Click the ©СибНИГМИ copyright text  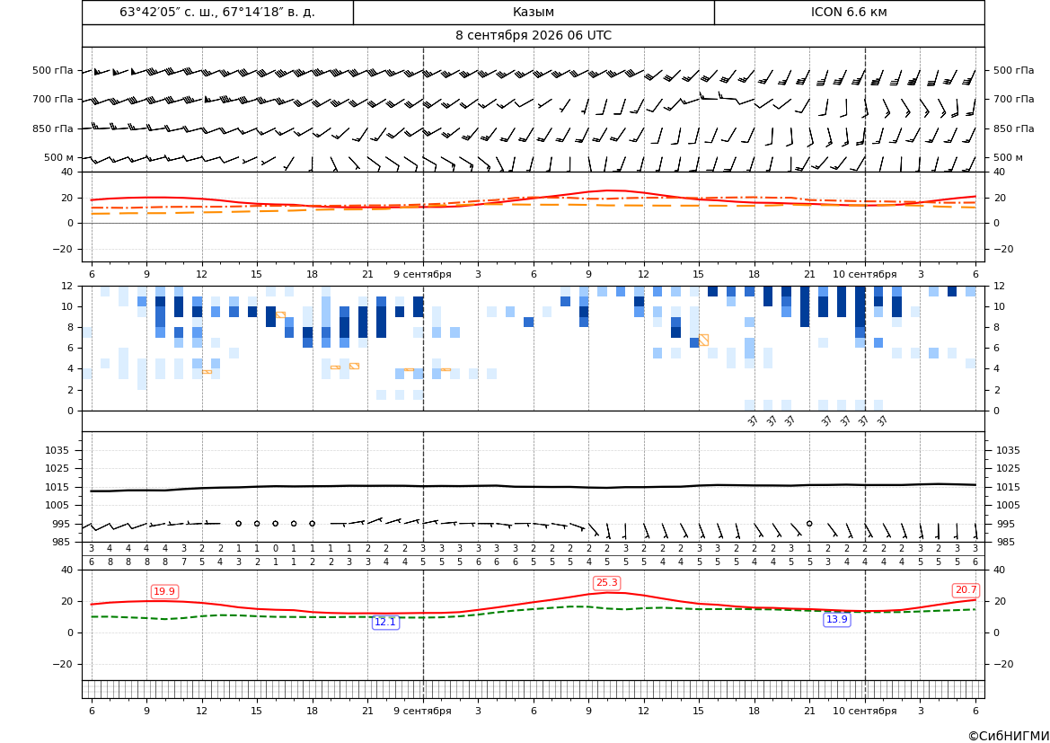[x=1009, y=736]
